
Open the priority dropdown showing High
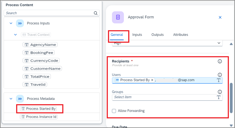pyautogui.click(x=167, y=43)
